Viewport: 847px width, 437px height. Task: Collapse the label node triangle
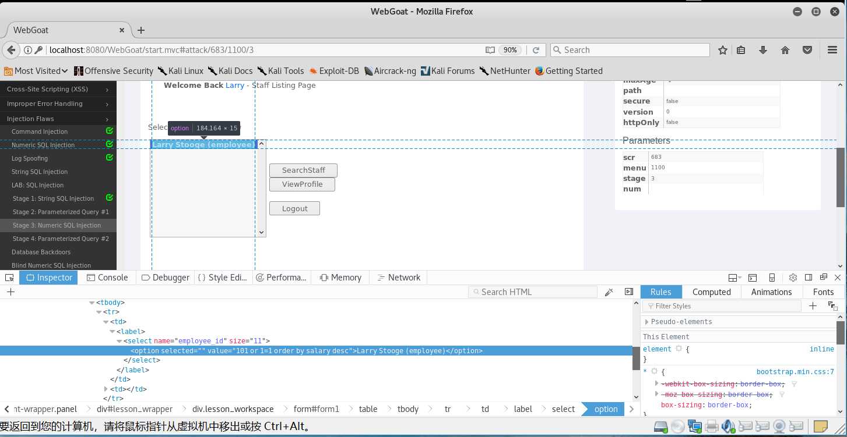[x=113, y=332]
